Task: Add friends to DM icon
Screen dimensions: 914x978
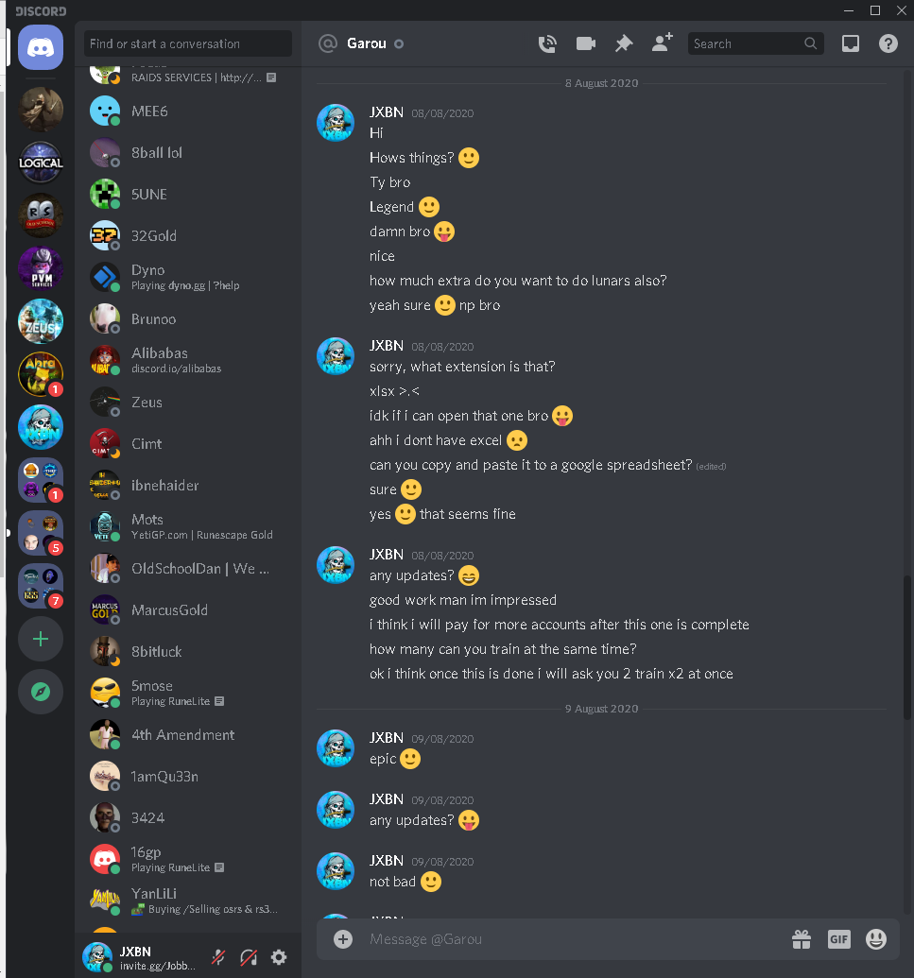Action: click(662, 43)
